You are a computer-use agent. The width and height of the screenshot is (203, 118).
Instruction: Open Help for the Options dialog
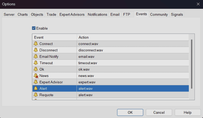pos(188,112)
